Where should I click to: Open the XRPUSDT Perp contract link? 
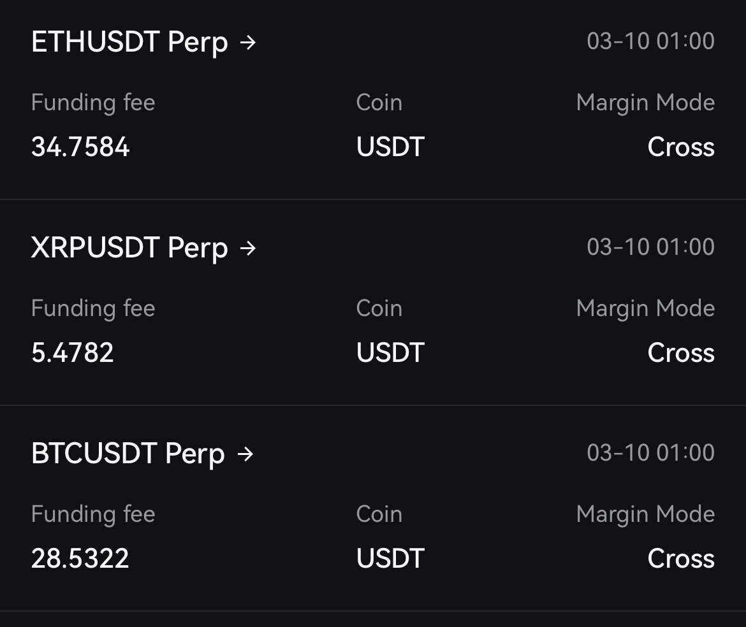click(x=129, y=249)
